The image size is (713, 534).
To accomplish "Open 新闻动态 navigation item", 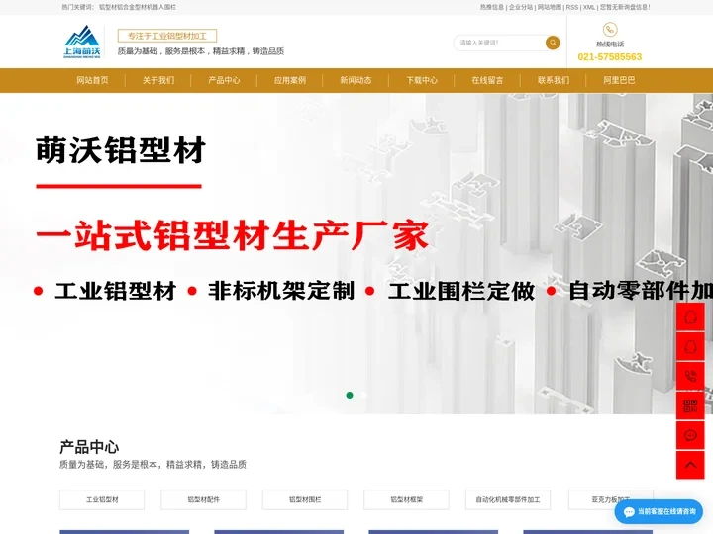I will pyautogui.click(x=356, y=80).
